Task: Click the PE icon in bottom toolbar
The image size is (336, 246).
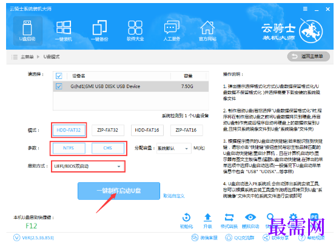Action: coord(314,217)
